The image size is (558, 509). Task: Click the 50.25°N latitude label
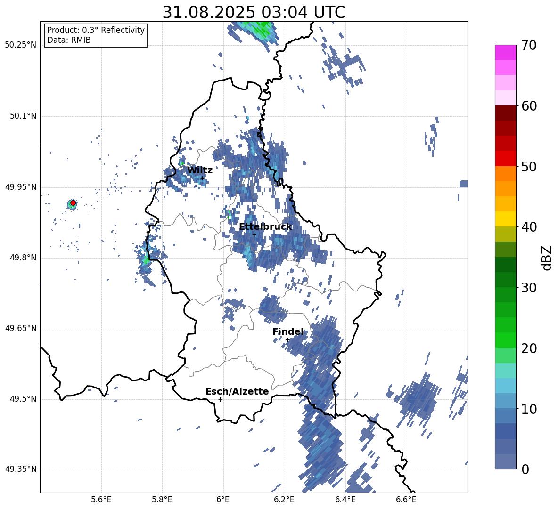click(x=21, y=45)
